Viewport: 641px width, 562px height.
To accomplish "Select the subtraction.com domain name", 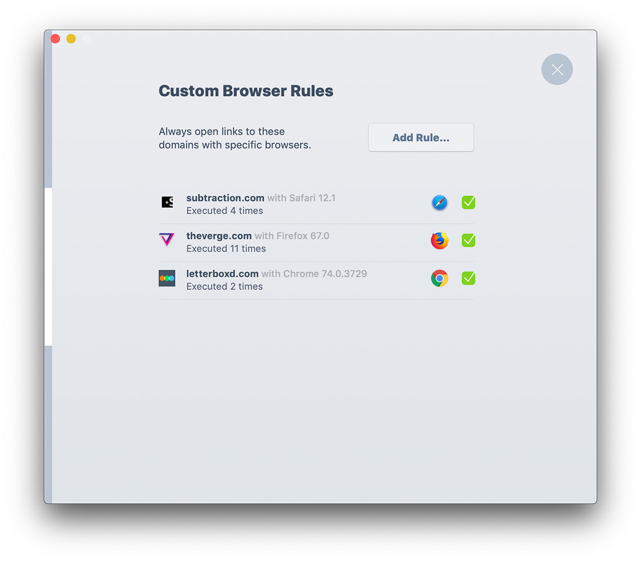I will (225, 198).
